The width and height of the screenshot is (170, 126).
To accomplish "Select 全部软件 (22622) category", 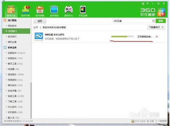I will 16,53.
